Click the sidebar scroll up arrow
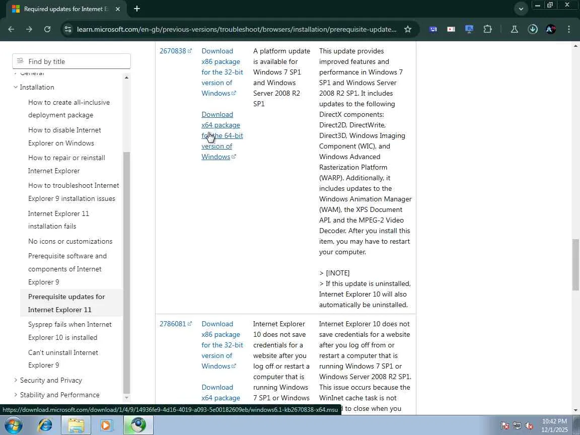The height and width of the screenshot is (435, 580). click(126, 78)
